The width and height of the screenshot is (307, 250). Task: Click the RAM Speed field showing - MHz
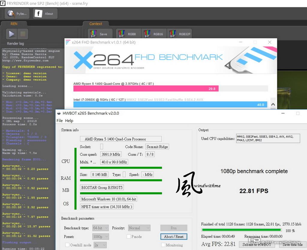tap(148, 174)
